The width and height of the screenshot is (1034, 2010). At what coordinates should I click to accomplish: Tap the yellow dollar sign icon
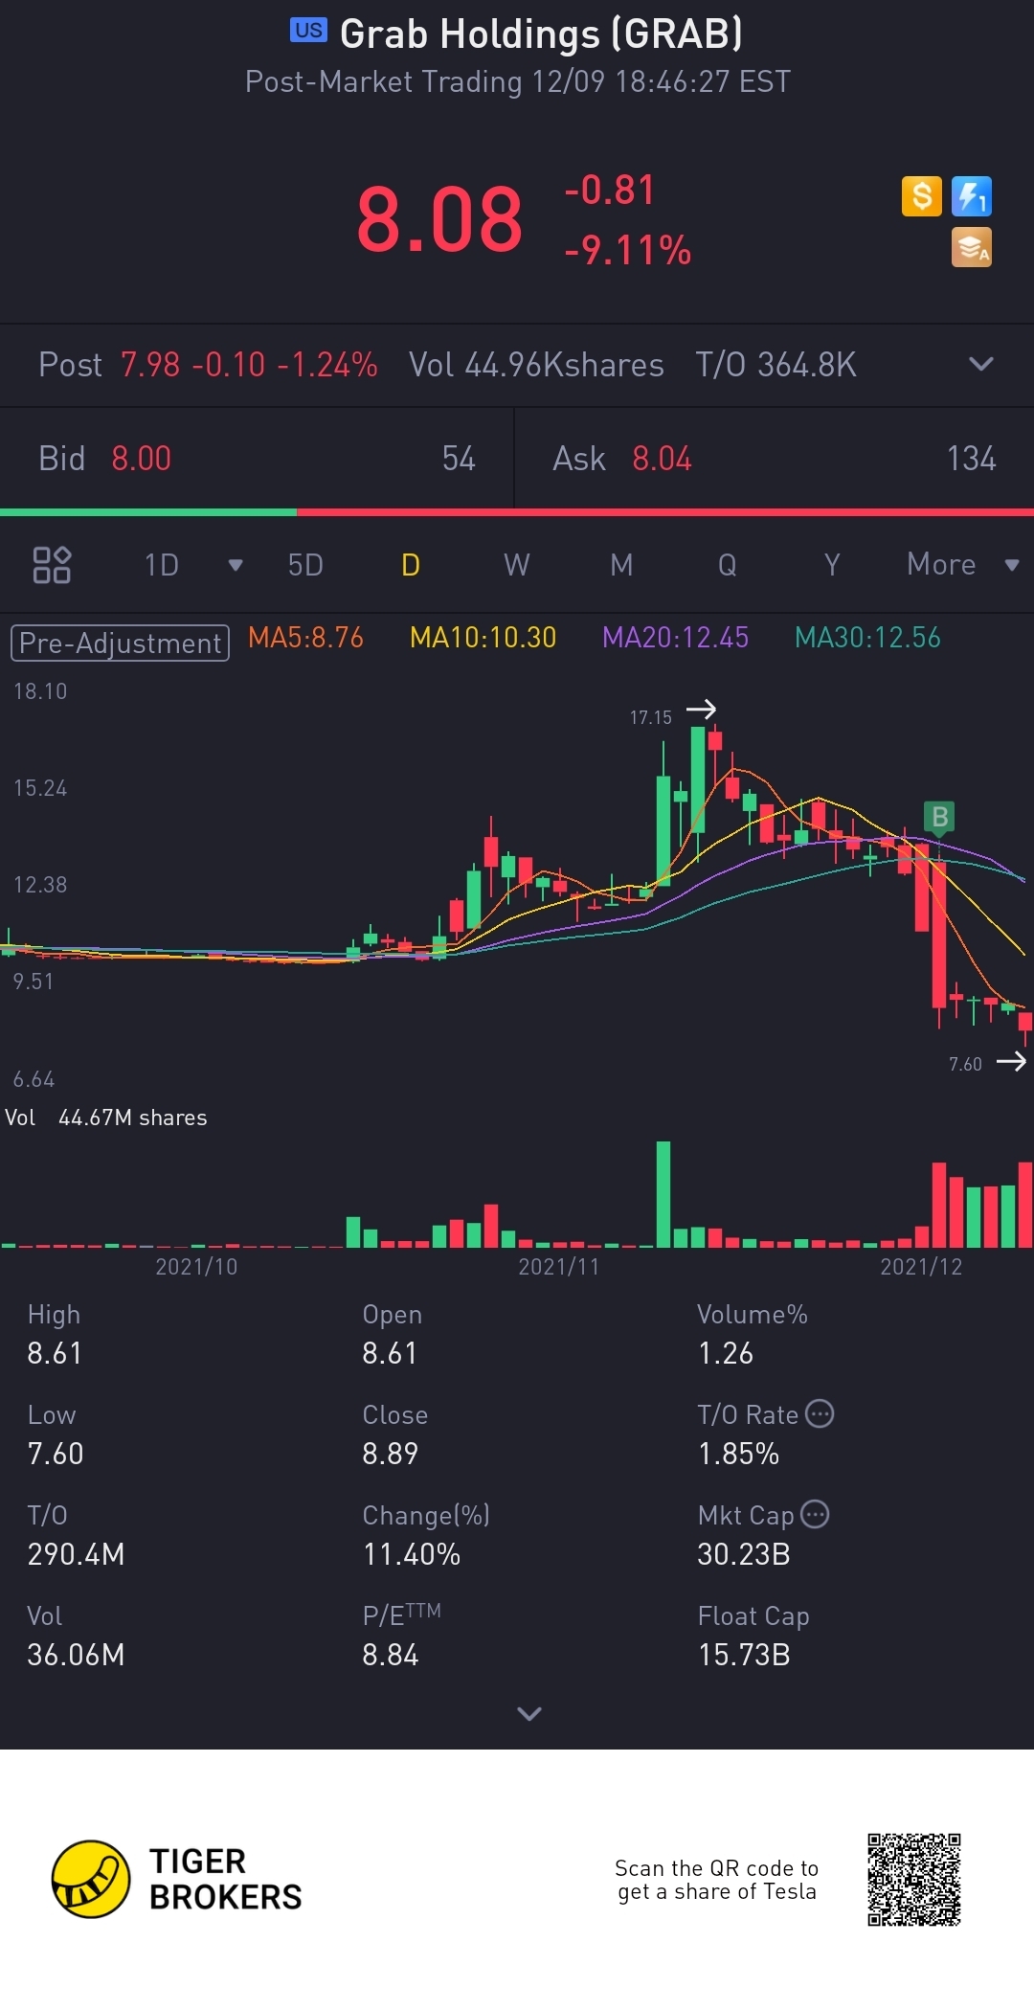[x=921, y=196]
